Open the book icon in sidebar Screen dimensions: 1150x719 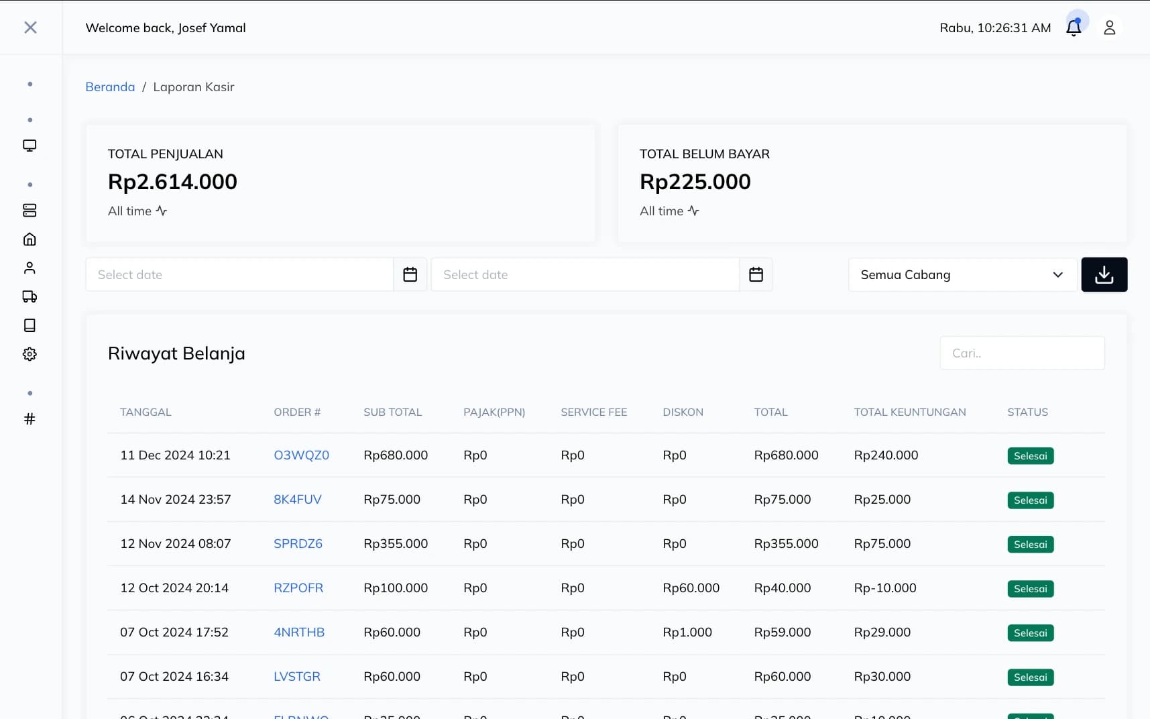coord(30,325)
